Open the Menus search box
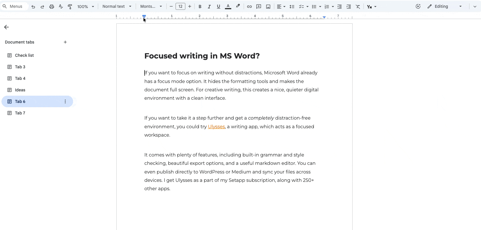Screen dimensions: 481x230 (14, 6)
